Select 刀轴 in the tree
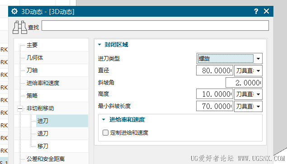Screen dimensions: 287x164 (x=32, y=70)
